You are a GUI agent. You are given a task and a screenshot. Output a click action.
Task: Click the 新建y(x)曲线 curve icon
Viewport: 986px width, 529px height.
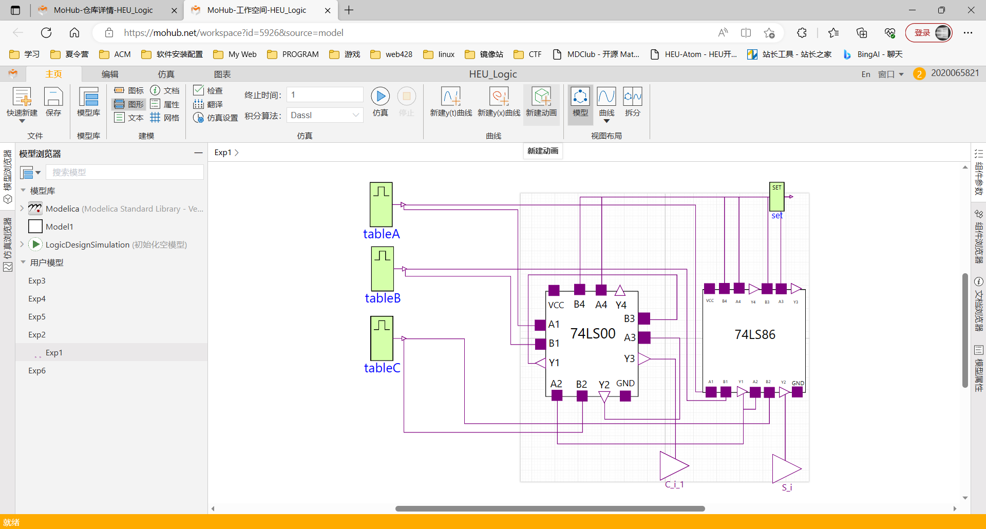point(499,101)
